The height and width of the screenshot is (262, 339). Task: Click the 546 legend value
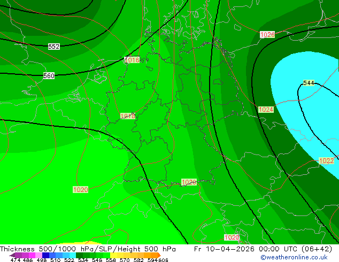97,260
